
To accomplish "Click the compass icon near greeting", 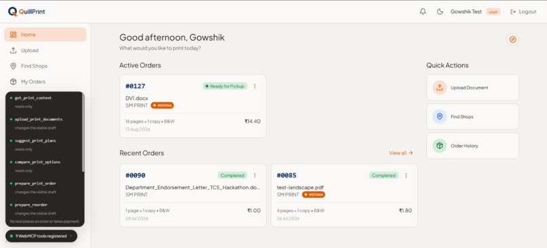I will coord(512,39).
